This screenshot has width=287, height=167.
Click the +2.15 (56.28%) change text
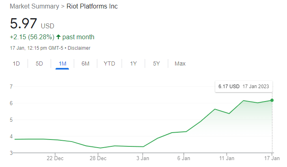click(32, 37)
